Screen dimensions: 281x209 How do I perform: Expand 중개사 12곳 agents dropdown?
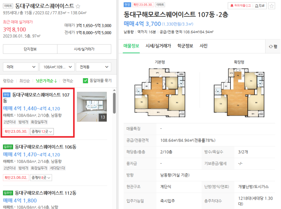pos(42,132)
